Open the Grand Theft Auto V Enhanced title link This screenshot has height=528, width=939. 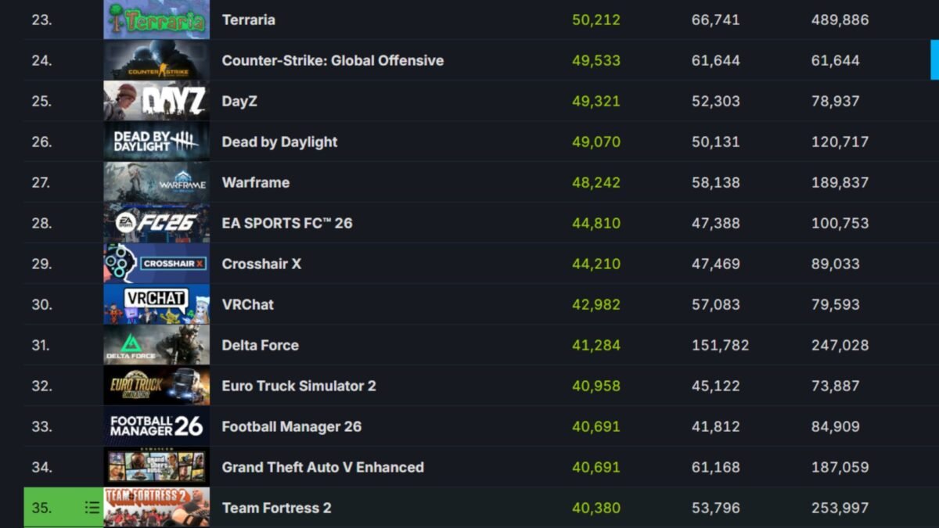[323, 467]
